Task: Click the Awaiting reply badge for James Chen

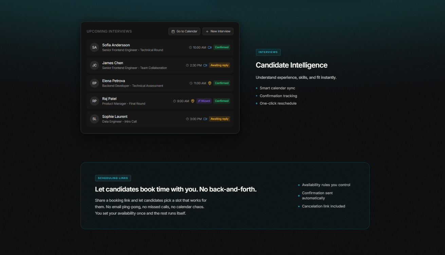Action: tap(219, 65)
